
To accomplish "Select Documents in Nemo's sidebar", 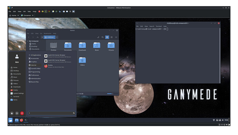I will click(x=34, y=49).
